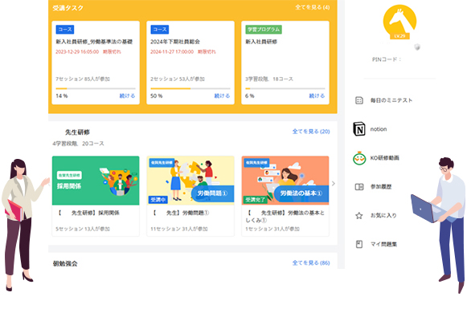471x313 pixels.
Task: Click コース tag on 2024年下期社員総会 card
Action: [x=159, y=30]
